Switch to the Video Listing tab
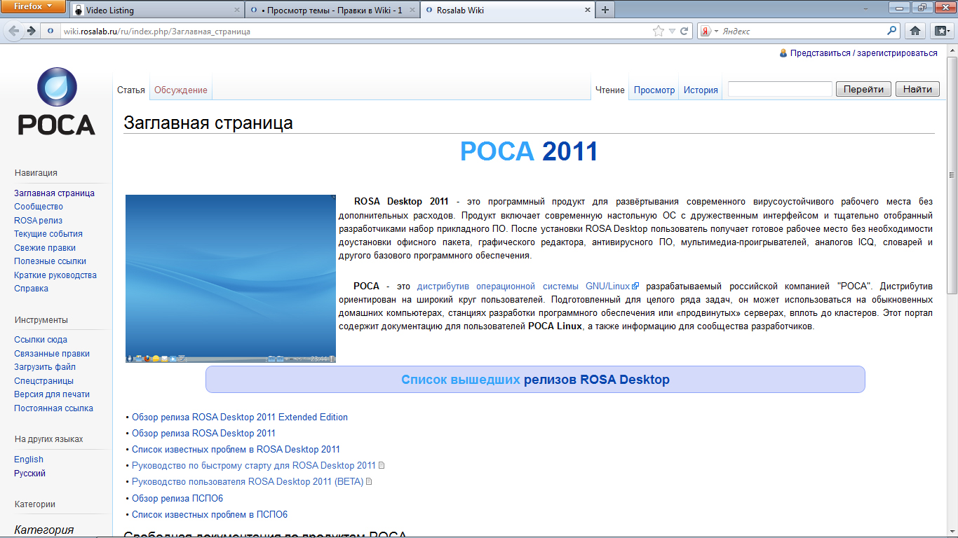Viewport: 958px width, 538px height. point(156,11)
